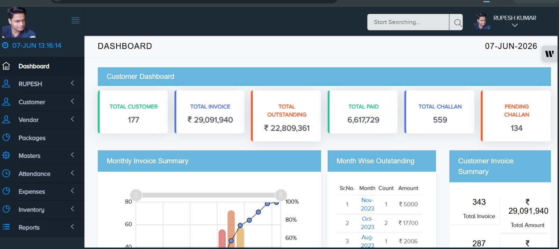
Task: Click the Inventory pie icon
Action: click(6, 209)
